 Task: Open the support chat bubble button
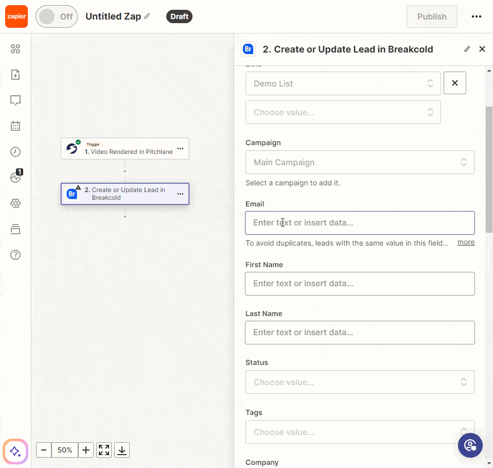(x=470, y=445)
